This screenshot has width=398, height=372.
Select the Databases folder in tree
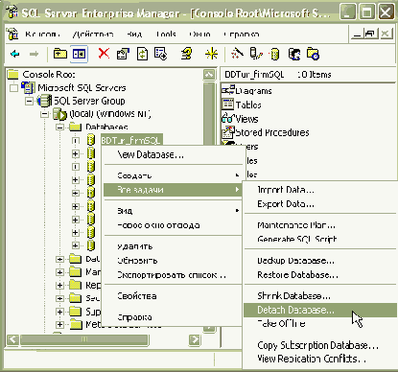pos(106,127)
